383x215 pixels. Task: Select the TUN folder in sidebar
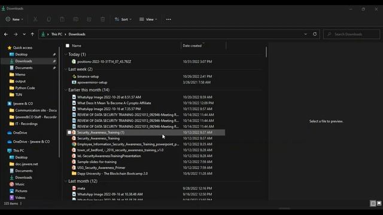pos(19,94)
